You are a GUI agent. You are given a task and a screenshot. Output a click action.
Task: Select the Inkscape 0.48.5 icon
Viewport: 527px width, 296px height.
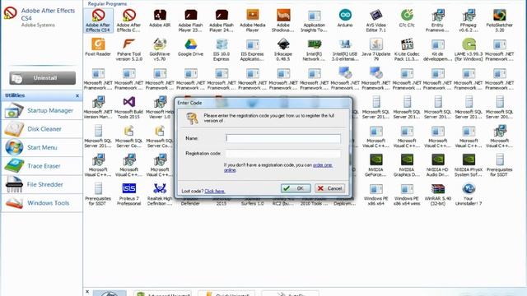click(283, 49)
